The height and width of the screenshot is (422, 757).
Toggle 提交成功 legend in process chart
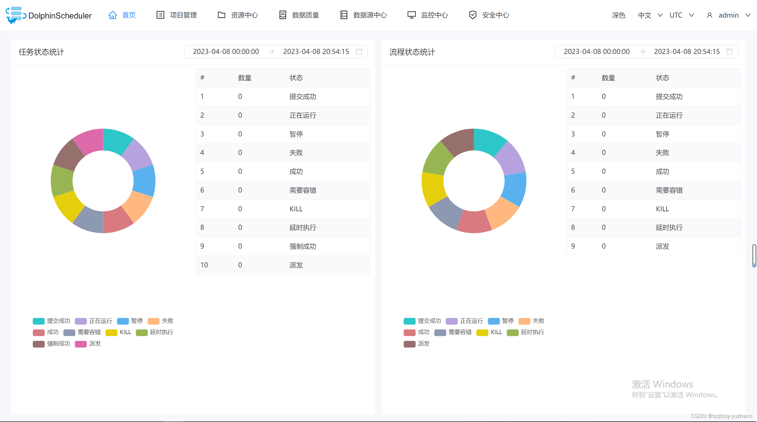(422, 321)
